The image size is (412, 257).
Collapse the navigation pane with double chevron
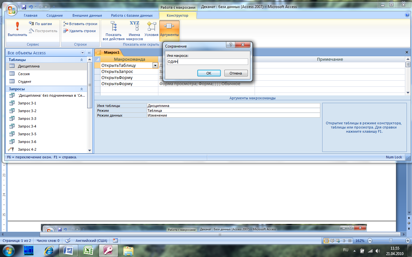(x=89, y=53)
